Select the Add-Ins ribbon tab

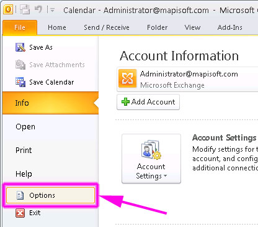coord(230,27)
